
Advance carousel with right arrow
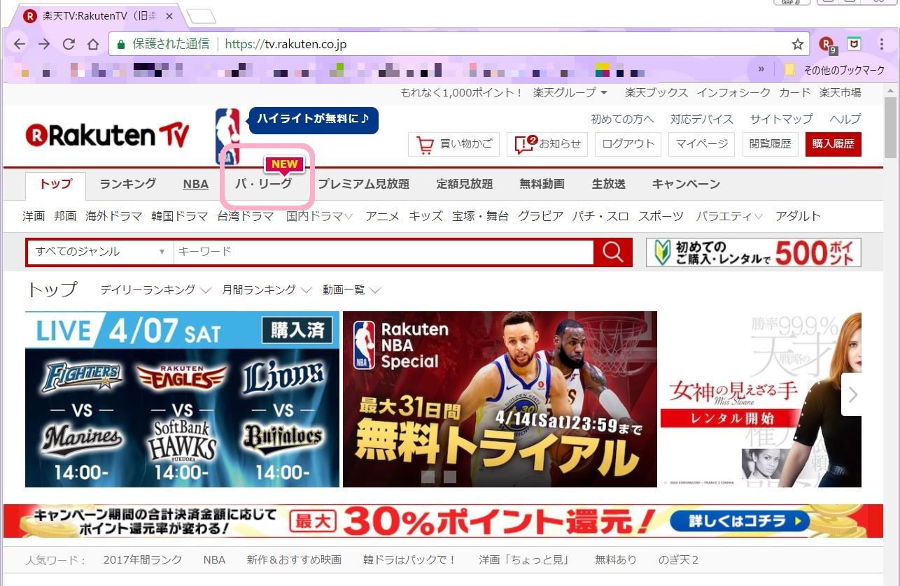click(852, 394)
